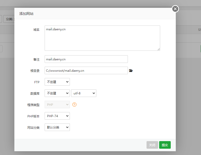Open the 数据库 不创建 dropdown
201x155 pixels.
pyautogui.click(x=57, y=93)
